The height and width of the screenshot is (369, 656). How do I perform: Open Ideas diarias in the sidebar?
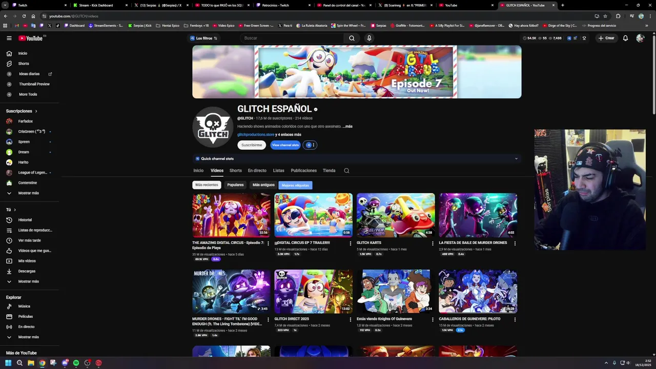coord(29,74)
